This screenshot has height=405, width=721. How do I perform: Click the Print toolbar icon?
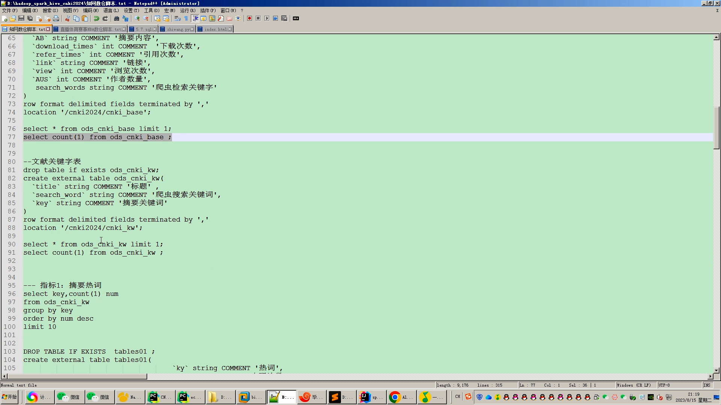click(56, 18)
